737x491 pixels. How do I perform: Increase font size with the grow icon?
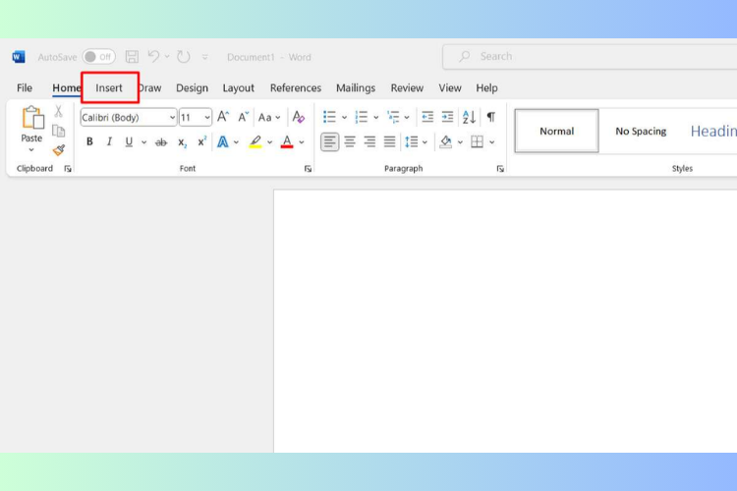[223, 117]
